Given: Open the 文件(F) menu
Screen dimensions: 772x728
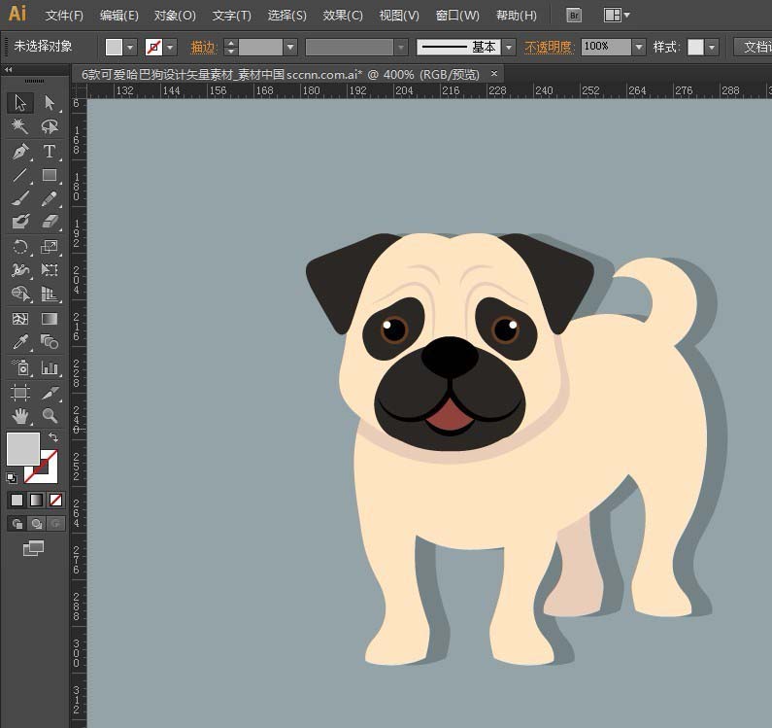Looking at the screenshot, I should [64, 16].
